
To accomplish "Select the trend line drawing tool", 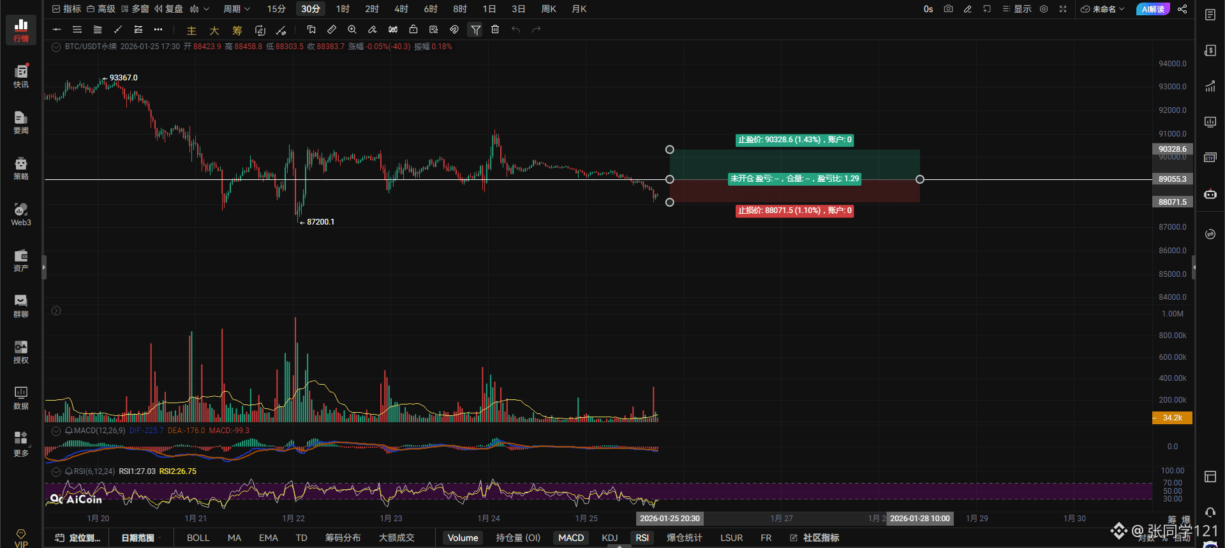I will (118, 29).
